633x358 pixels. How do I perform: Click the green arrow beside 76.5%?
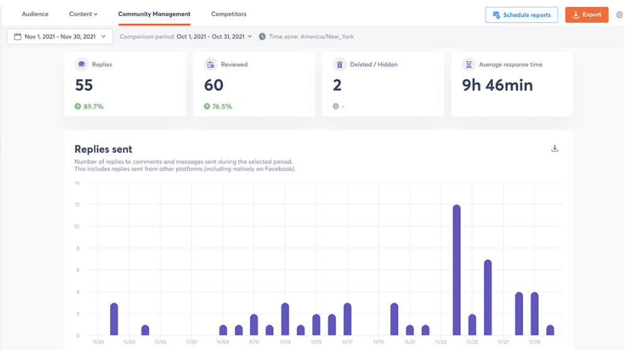(x=207, y=106)
